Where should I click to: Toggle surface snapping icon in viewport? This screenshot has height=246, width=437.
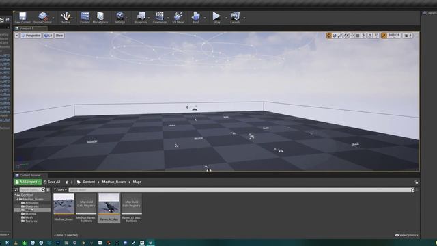(352, 36)
